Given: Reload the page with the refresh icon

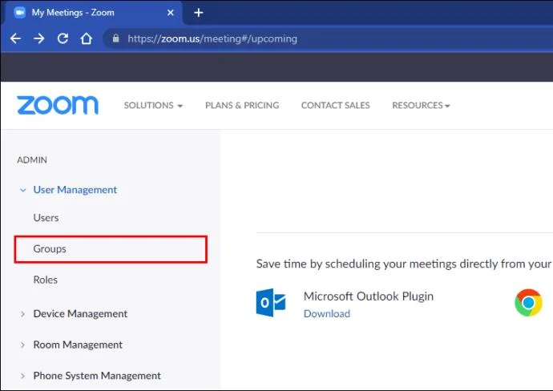Looking at the screenshot, I should (x=63, y=38).
